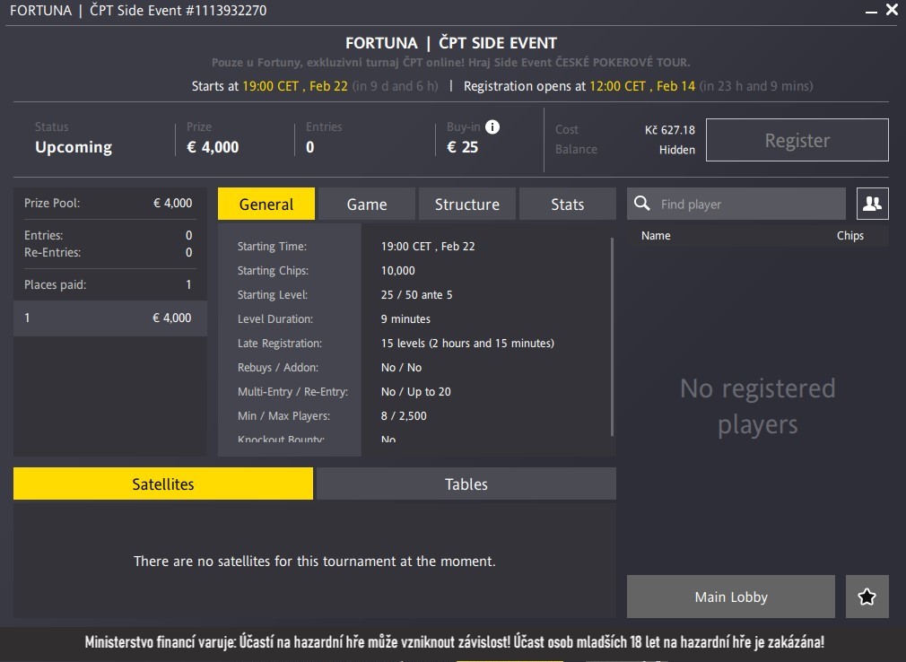Image resolution: width=906 pixels, height=662 pixels.
Task: Return to the Main Lobby
Action: 731,597
